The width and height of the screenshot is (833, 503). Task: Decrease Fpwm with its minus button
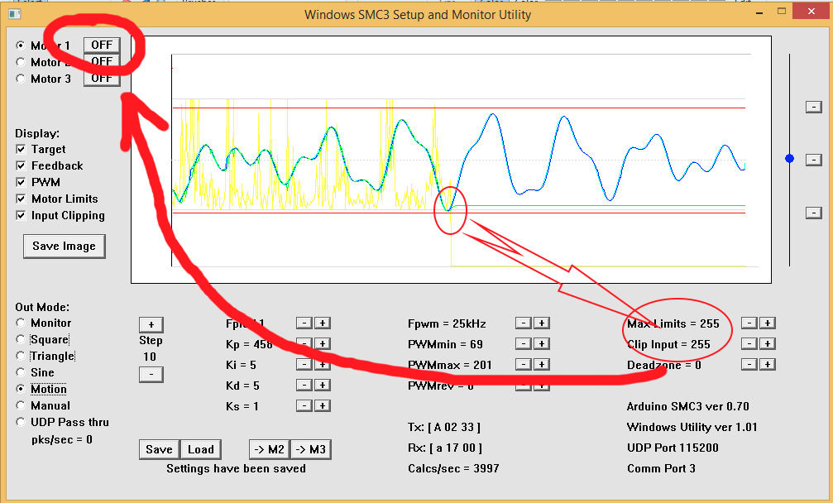point(524,323)
